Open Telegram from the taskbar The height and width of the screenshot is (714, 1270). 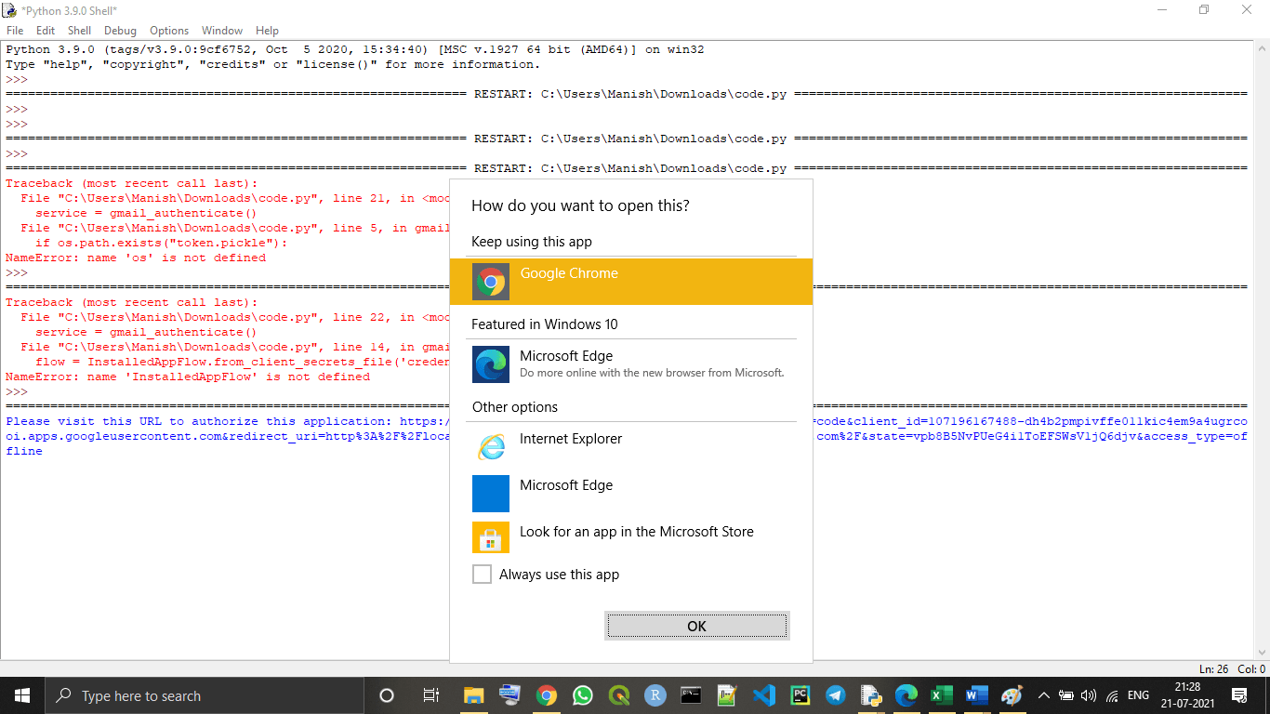point(835,695)
